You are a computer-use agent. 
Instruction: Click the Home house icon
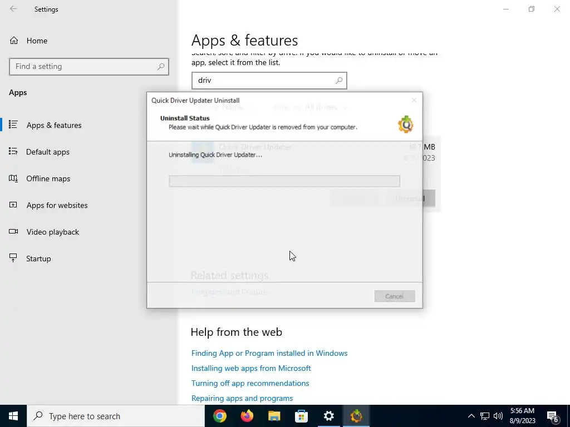tap(14, 40)
